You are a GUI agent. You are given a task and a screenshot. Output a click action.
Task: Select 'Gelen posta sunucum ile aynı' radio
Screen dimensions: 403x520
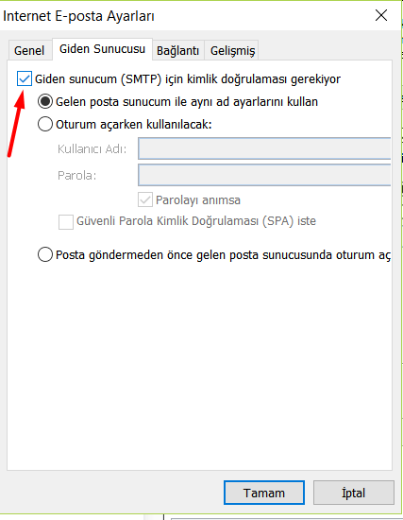click(x=45, y=101)
